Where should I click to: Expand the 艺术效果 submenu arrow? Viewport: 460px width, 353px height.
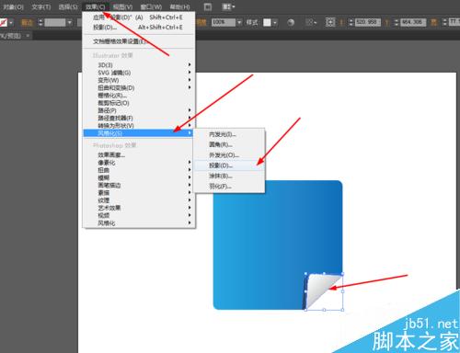click(190, 208)
